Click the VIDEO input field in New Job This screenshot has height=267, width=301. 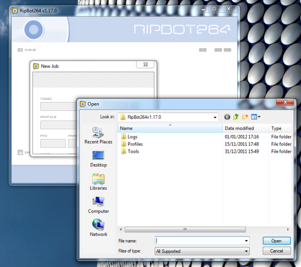58,107
